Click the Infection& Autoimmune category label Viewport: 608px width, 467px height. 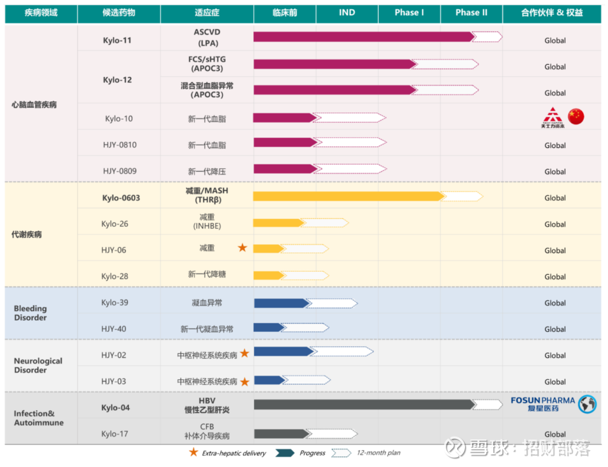point(39,418)
